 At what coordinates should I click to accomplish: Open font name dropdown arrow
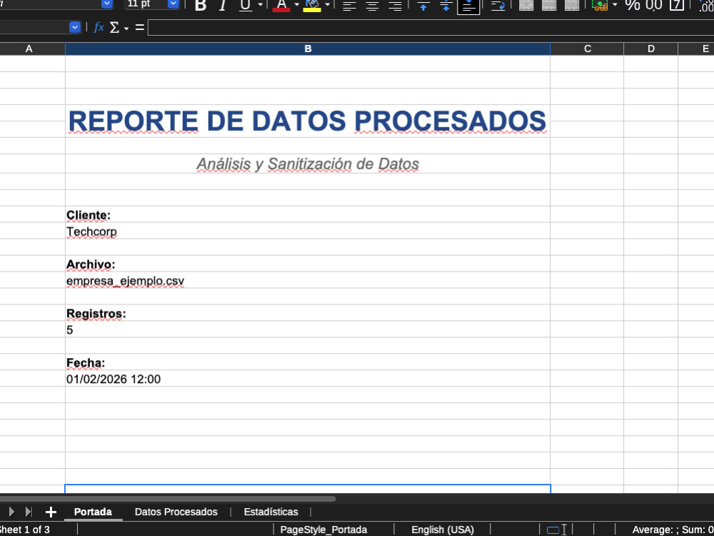[107, 4]
